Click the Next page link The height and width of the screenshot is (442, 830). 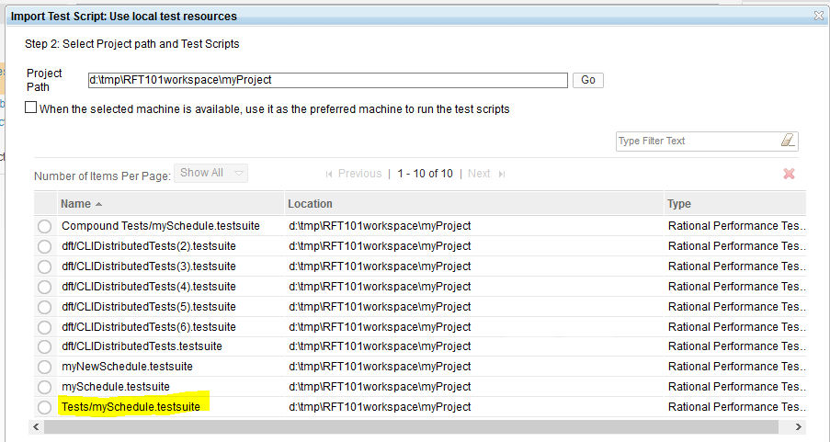479,174
